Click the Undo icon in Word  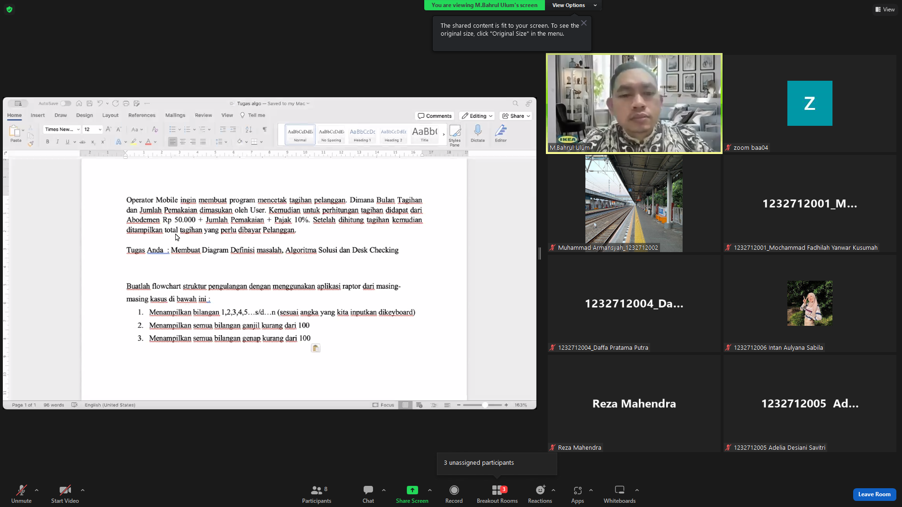point(100,103)
